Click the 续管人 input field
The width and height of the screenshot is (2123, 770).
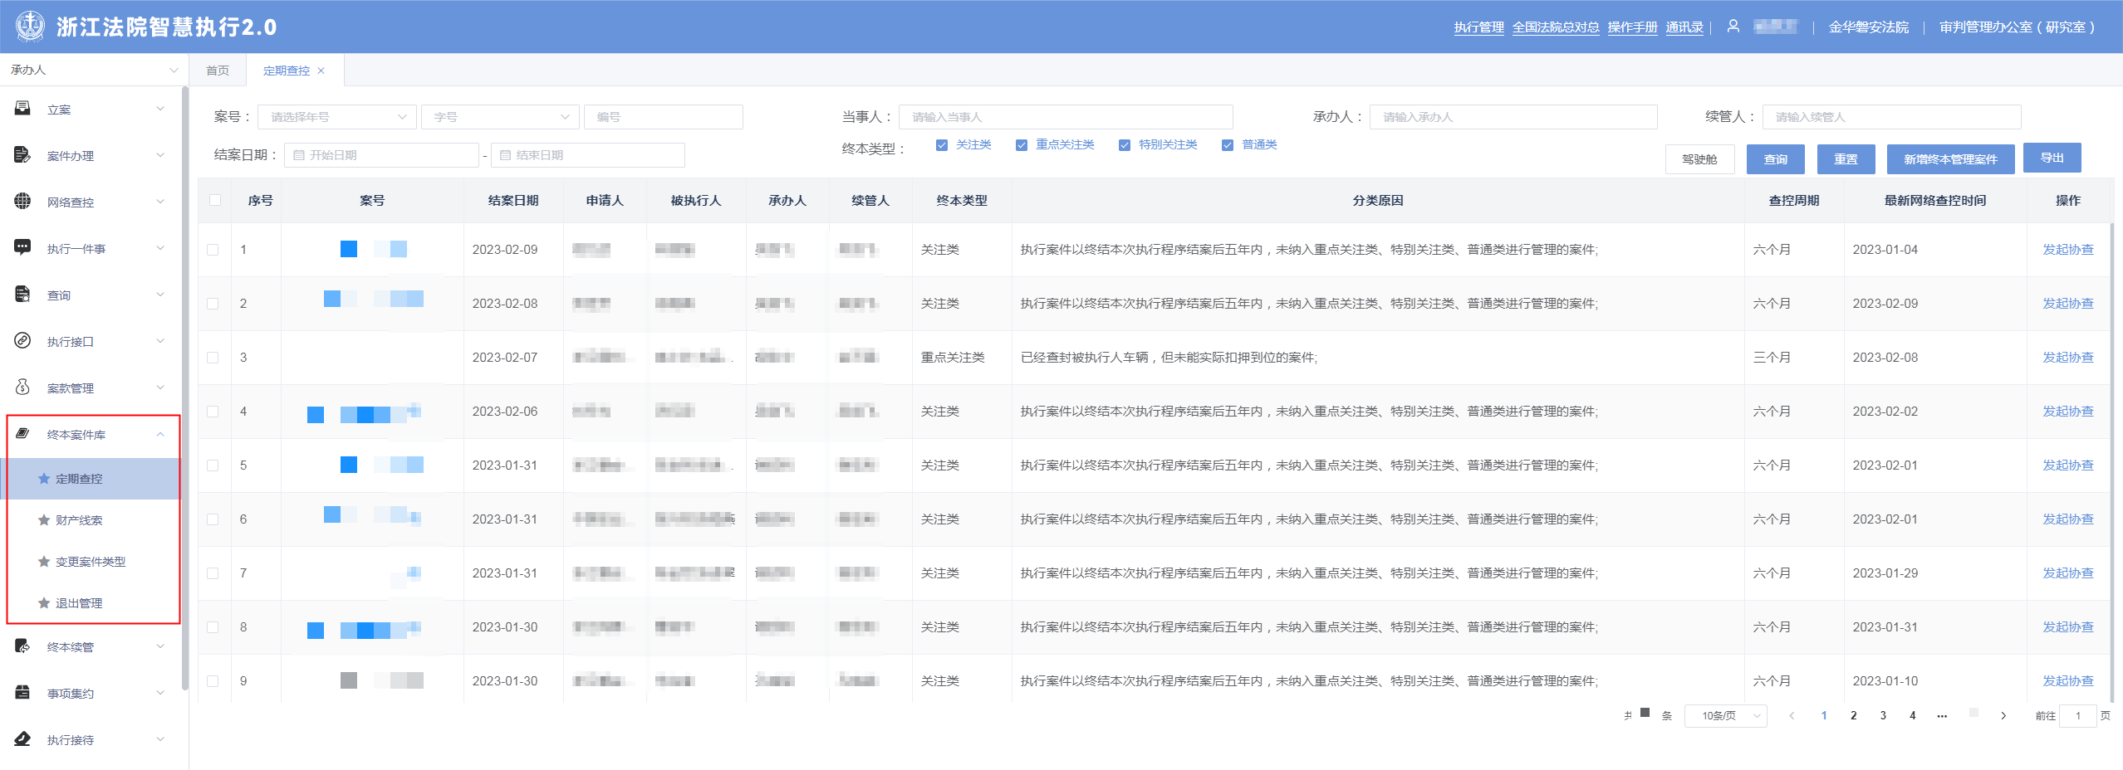coord(1892,117)
